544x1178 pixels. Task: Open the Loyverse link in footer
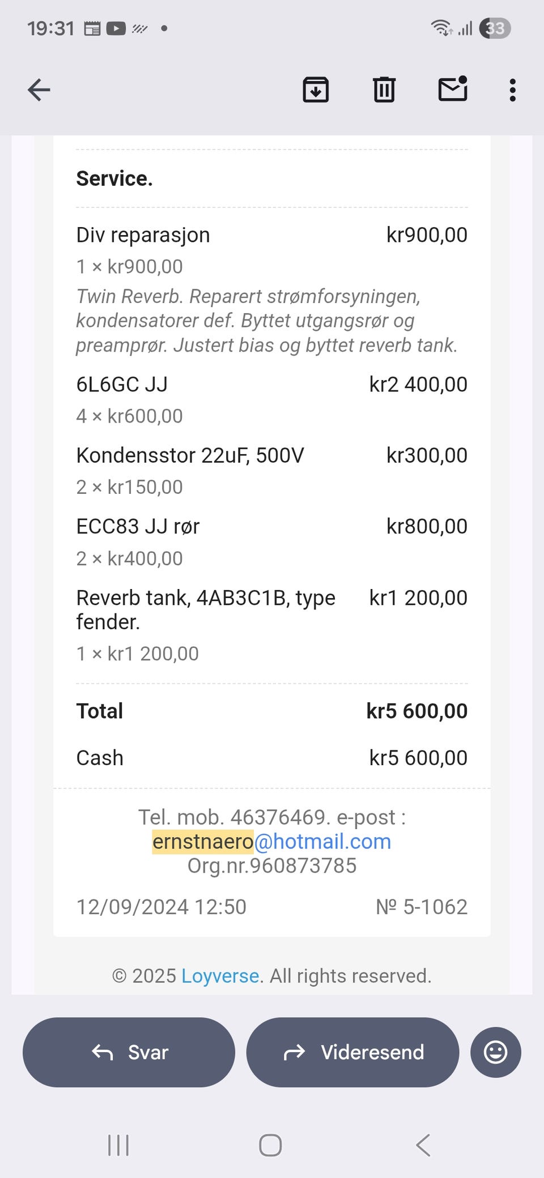pos(220,976)
